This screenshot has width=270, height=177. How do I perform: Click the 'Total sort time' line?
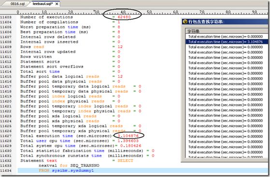pos(40,71)
